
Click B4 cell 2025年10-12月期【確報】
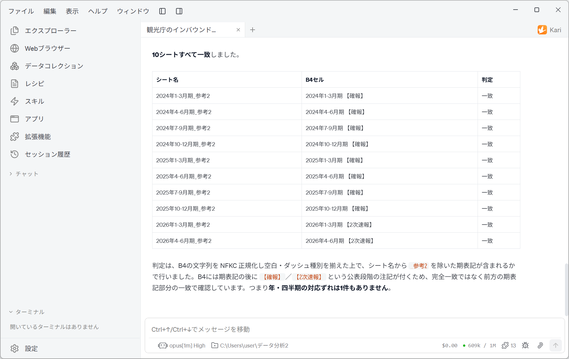(390, 208)
